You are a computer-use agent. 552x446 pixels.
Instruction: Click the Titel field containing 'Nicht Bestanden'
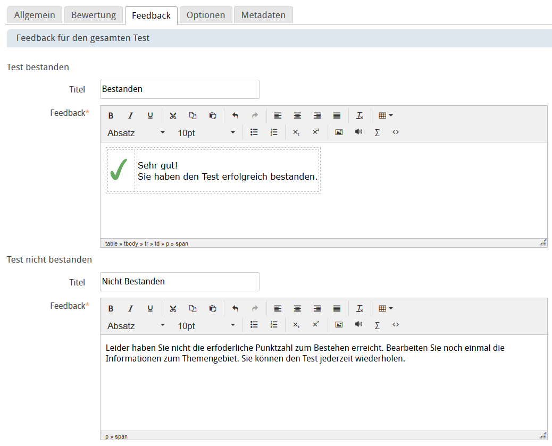click(179, 282)
